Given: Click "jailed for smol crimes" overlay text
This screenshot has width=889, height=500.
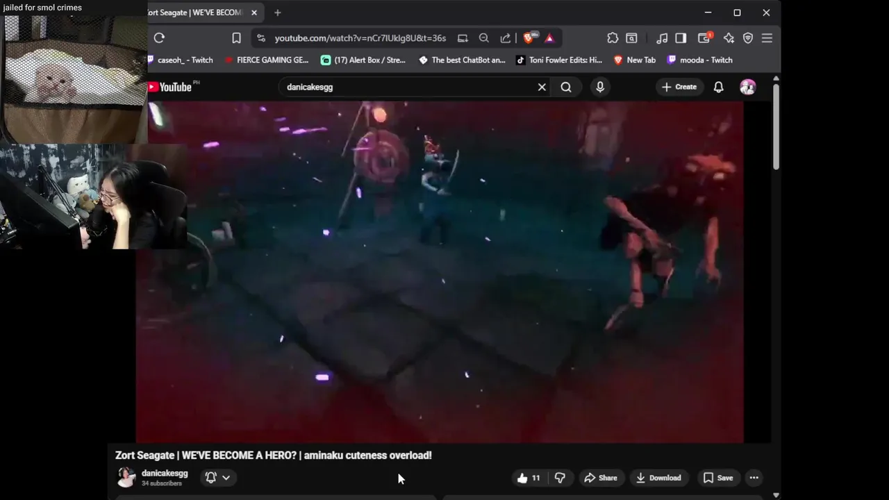Looking at the screenshot, I should point(42,8).
